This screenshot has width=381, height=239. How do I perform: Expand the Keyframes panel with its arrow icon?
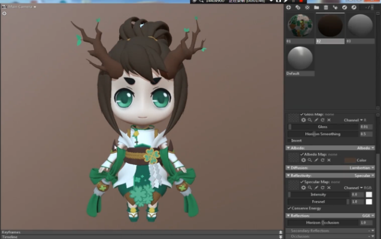tap(280, 232)
